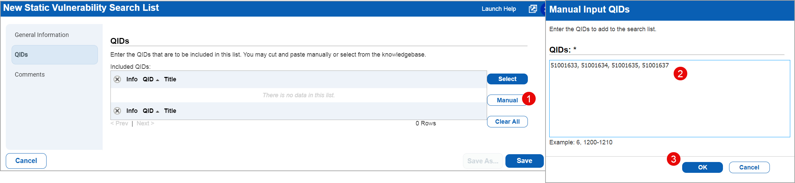795x183 pixels.
Task: Cancel the Manual Input QIDs dialog
Action: (749, 167)
